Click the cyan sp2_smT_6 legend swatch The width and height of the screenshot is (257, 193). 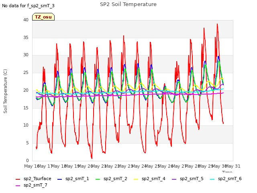[212, 179]
